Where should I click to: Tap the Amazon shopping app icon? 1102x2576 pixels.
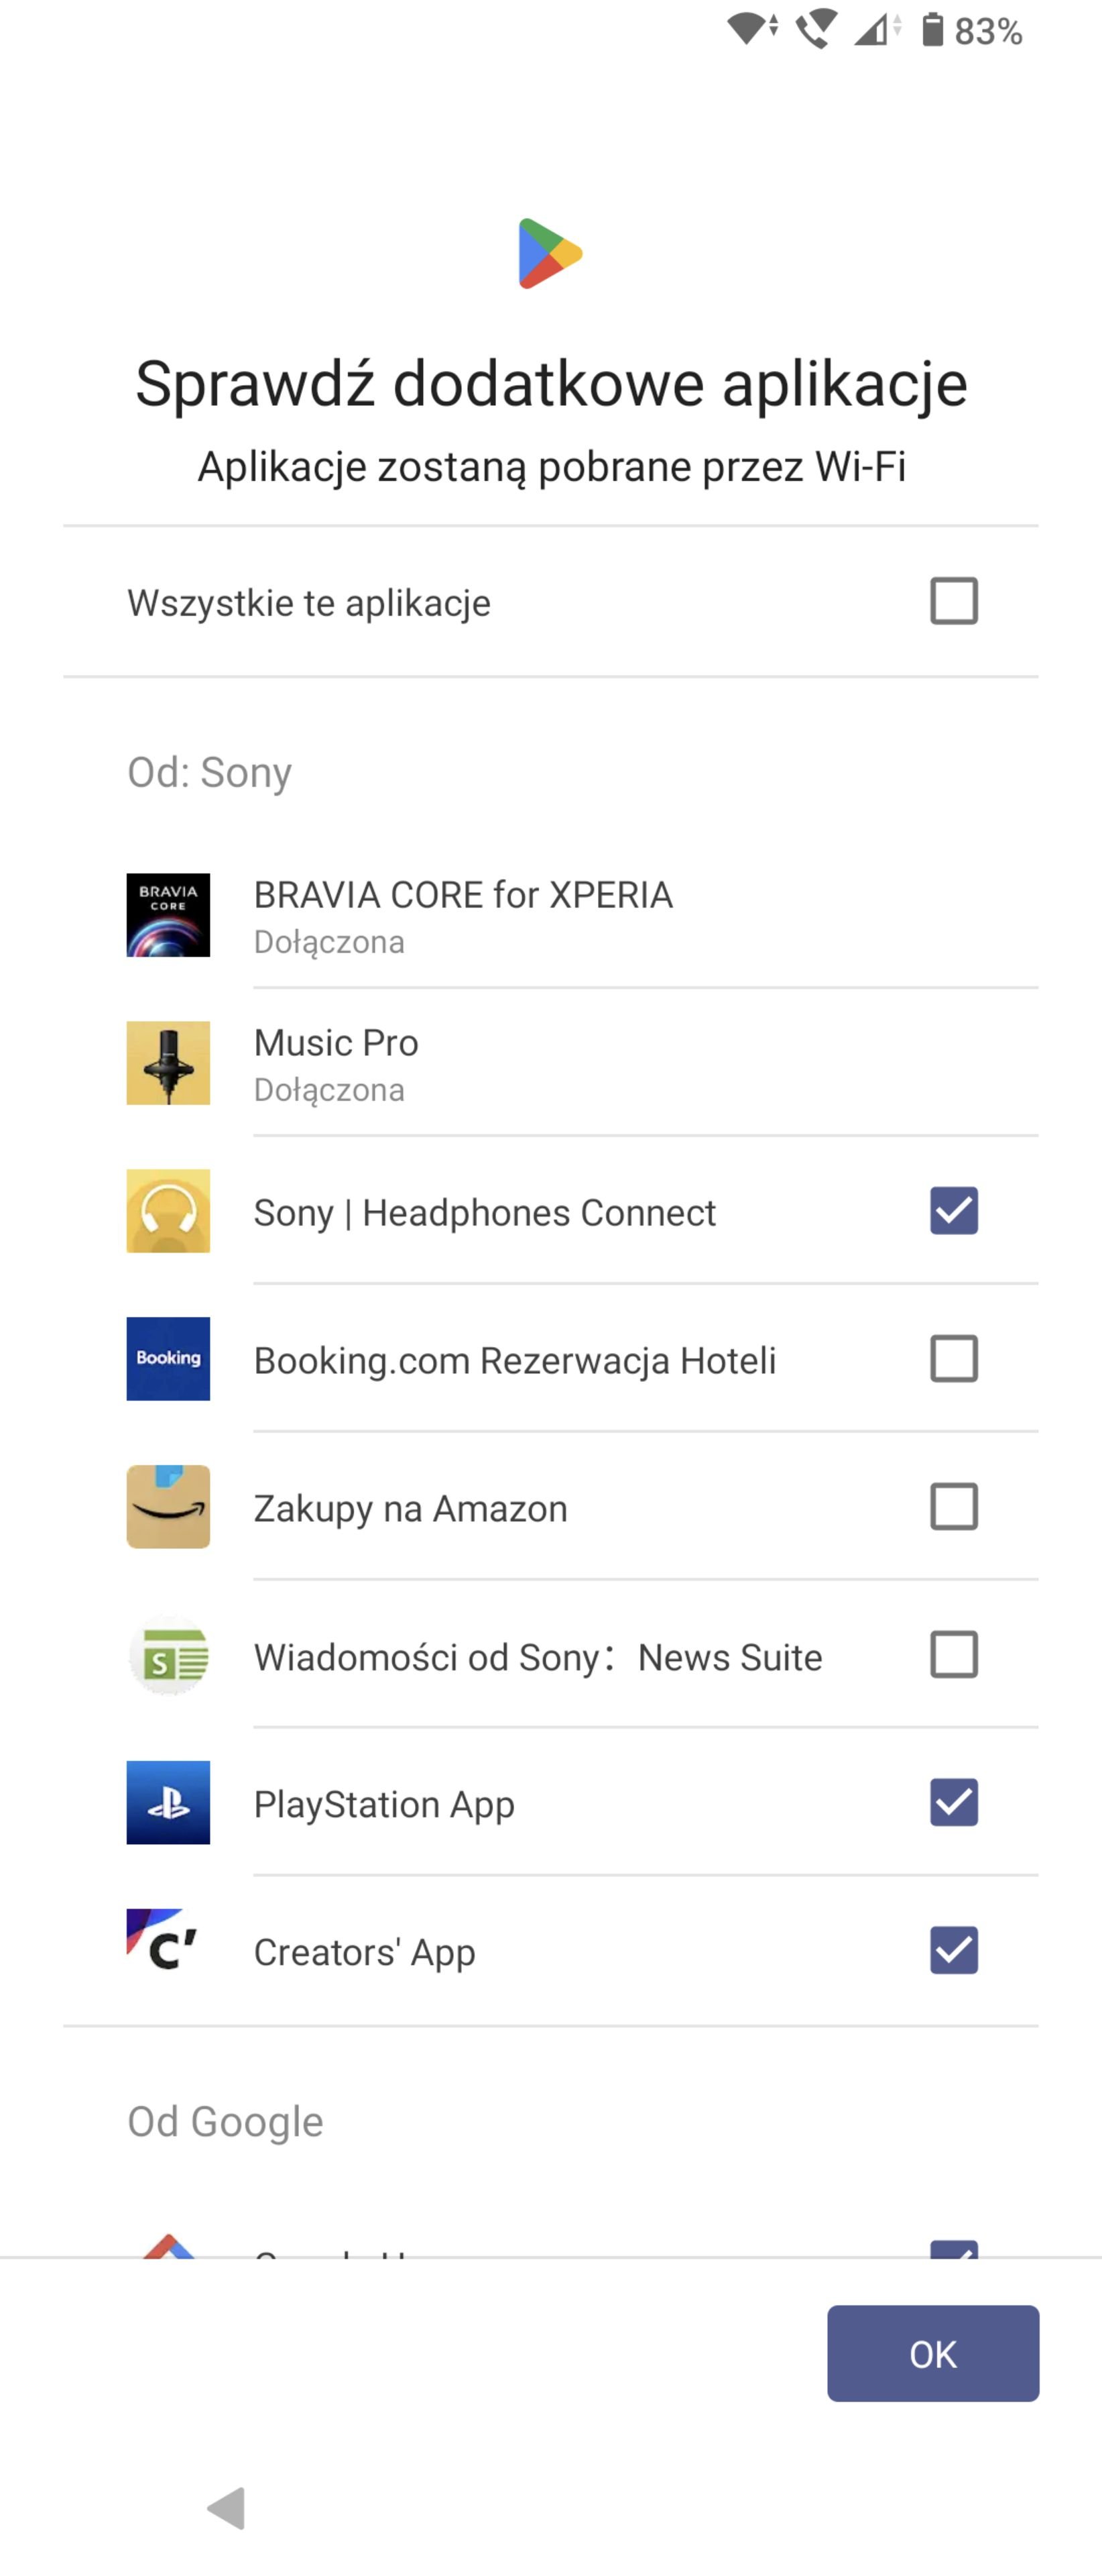pyautogui.click(x=168, y=1507)
